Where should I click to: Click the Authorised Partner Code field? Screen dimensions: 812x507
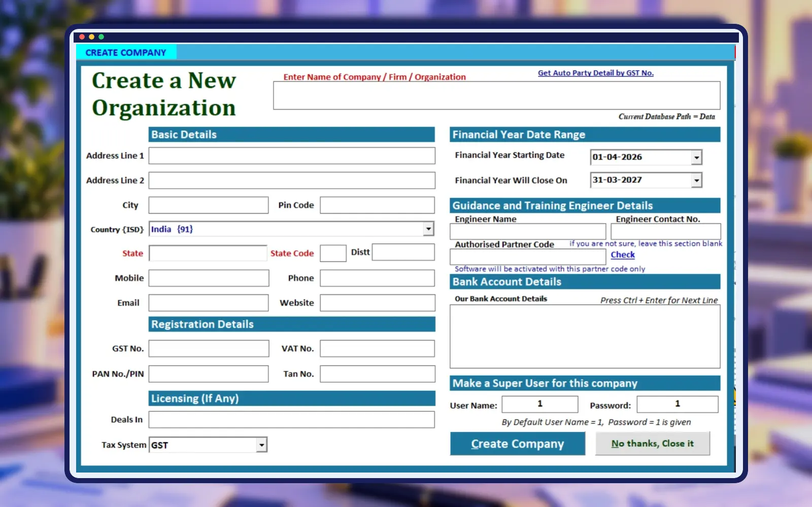(x=528, y=257)
